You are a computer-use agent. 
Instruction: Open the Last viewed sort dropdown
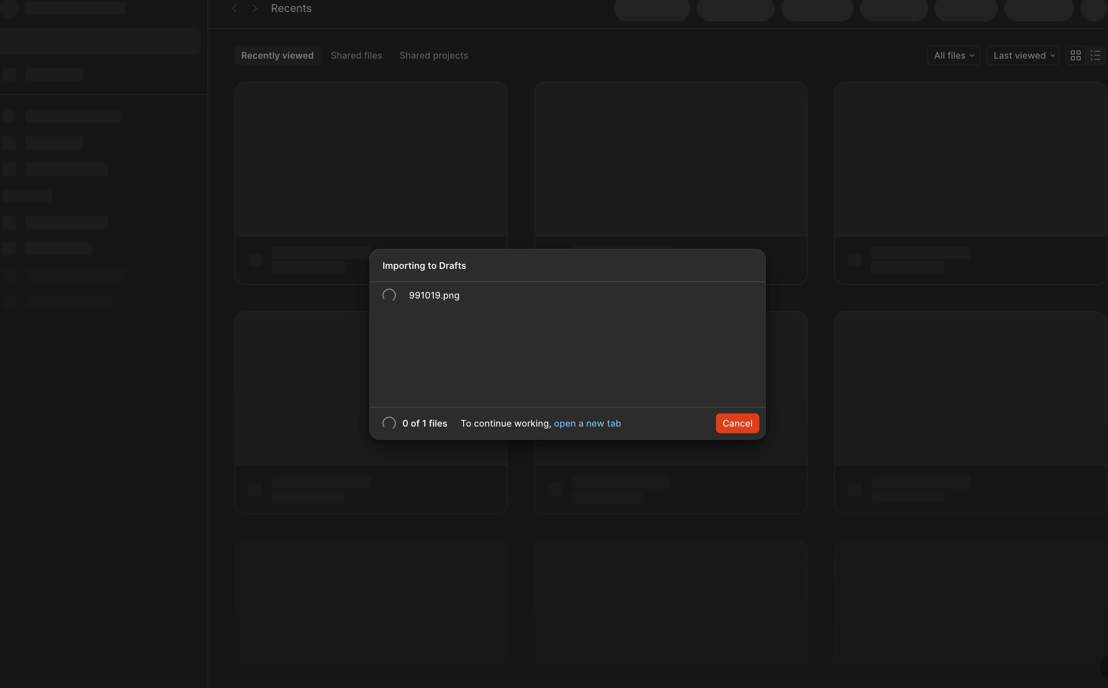[1022, 55]
